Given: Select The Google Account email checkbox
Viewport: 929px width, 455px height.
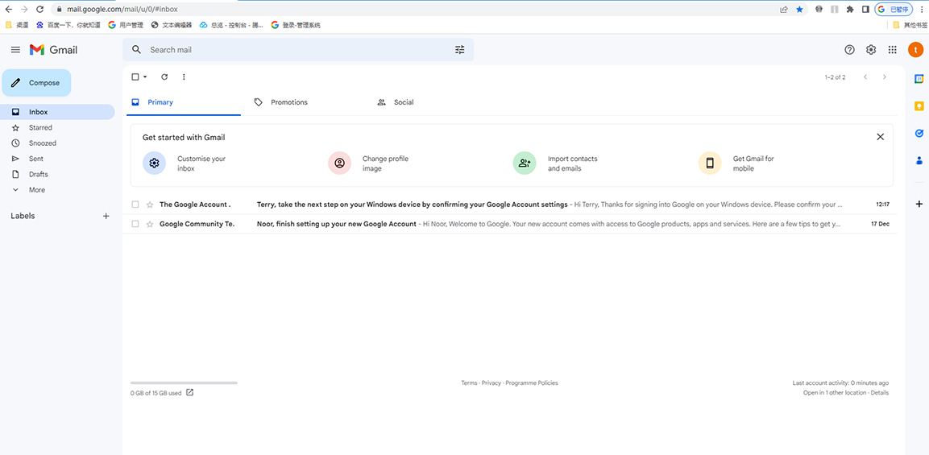Looking at the screenshot, I should click(x=135, y=205).
